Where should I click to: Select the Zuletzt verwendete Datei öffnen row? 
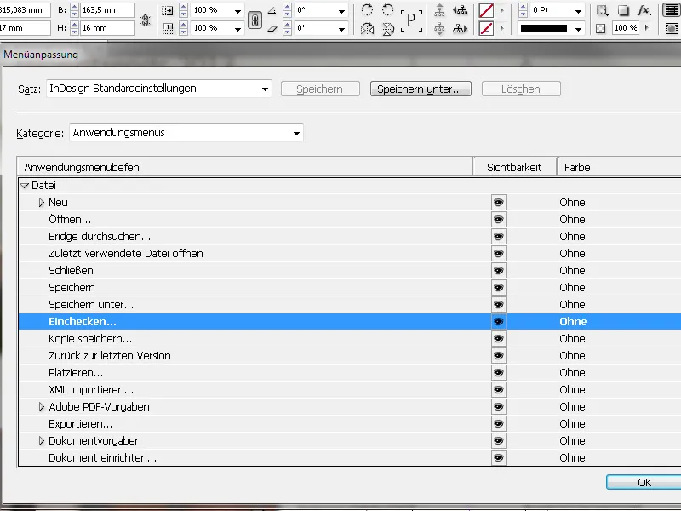coord(350,253)
